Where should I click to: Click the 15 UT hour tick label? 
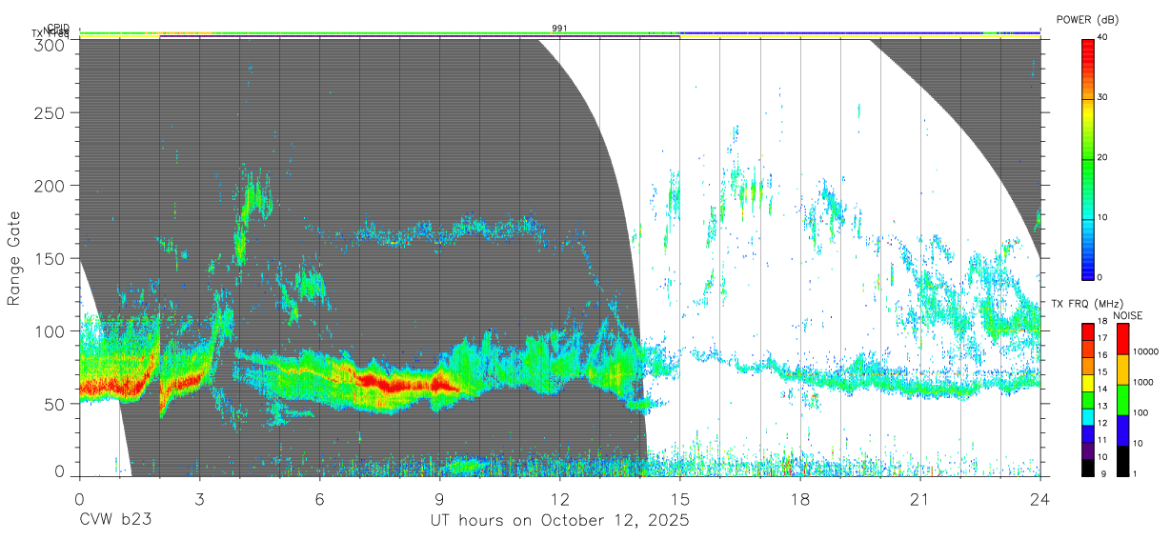pyautogui.click(x=679, y=499)
